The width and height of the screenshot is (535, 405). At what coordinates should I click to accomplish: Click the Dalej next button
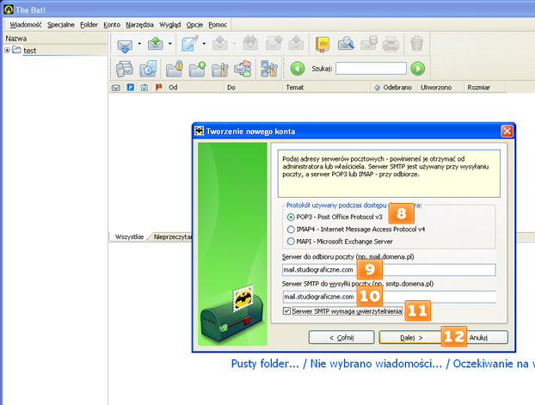411,337
